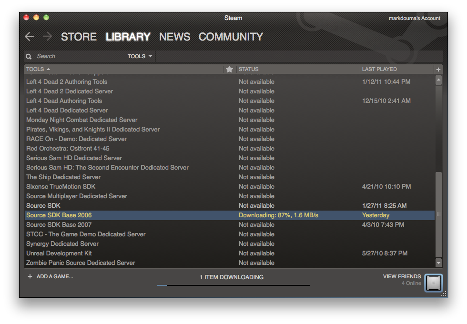Select Sixense TrueMotion SDK

coord(230,186)
